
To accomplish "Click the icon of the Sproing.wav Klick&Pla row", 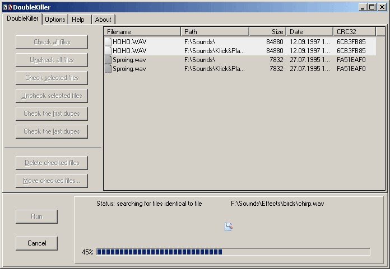I will click(x=108, y=69).
